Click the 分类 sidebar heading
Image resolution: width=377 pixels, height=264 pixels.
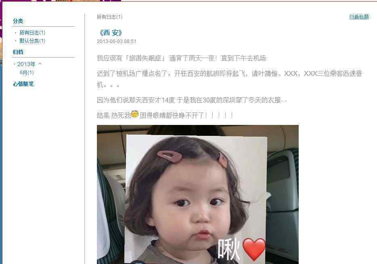(18, 21)
